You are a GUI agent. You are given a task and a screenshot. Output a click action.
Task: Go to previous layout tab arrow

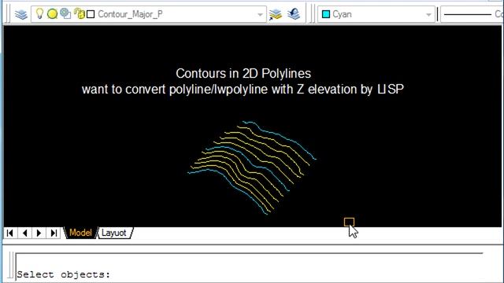24,233
